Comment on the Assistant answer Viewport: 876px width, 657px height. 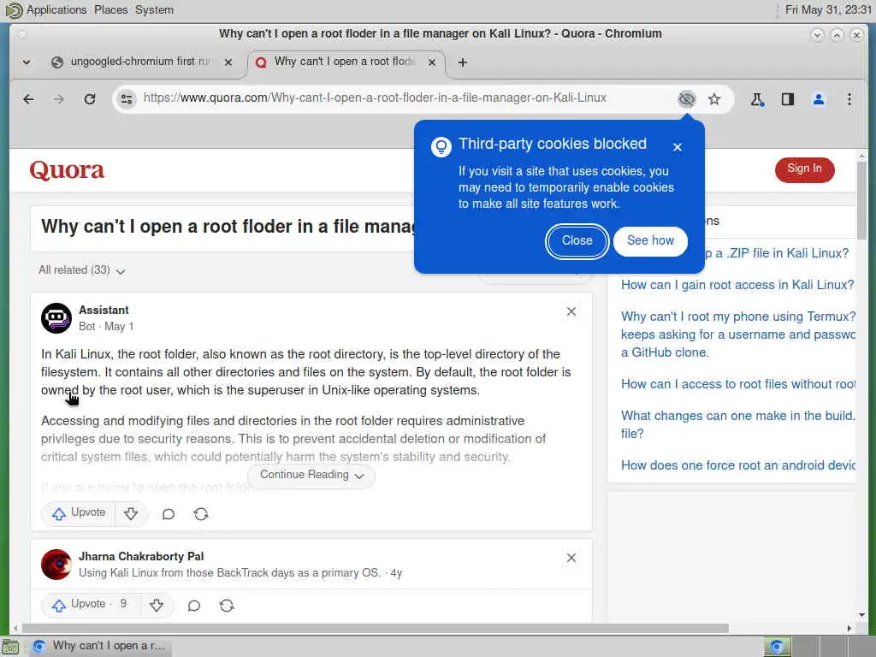[x=169, y=514]
